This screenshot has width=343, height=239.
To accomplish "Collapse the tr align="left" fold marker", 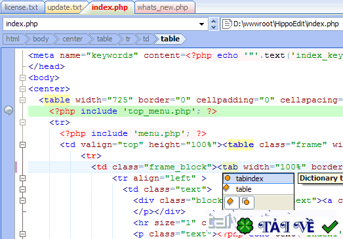I will coord(22,179).
